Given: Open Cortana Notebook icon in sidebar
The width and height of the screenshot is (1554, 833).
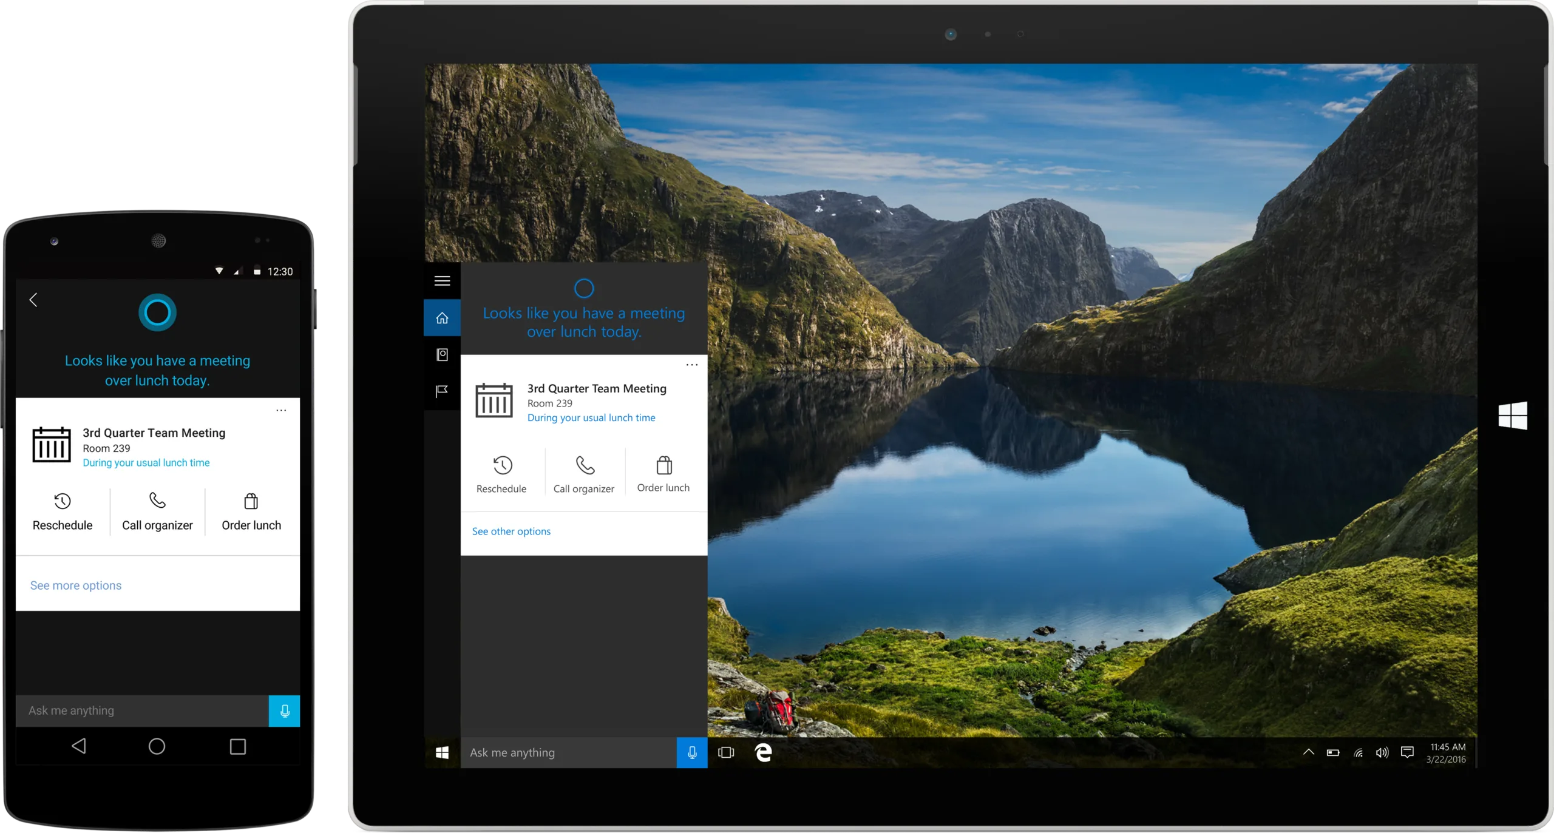Looking at the screenshot, I should coord(442,355).
